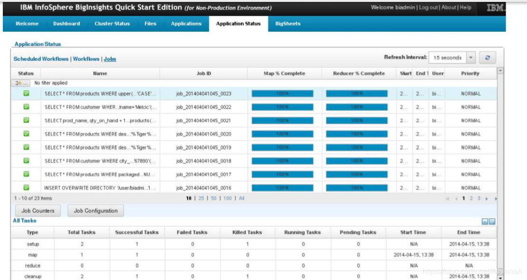Click the 15 seconds refresh interval field
527x280 pixels.
(x=448, y=58)
